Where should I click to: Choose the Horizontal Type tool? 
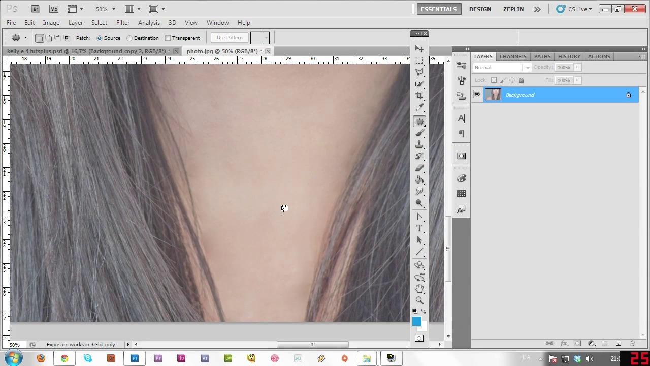[x=419, y=228]
